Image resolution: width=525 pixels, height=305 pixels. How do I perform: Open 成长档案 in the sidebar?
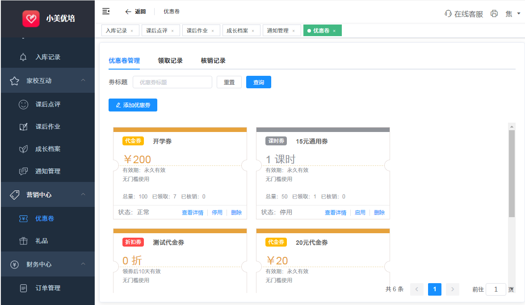(48, 149)
